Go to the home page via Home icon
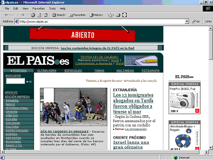The image size is (213, 160). pyautogui.click(x=46, y=15)
